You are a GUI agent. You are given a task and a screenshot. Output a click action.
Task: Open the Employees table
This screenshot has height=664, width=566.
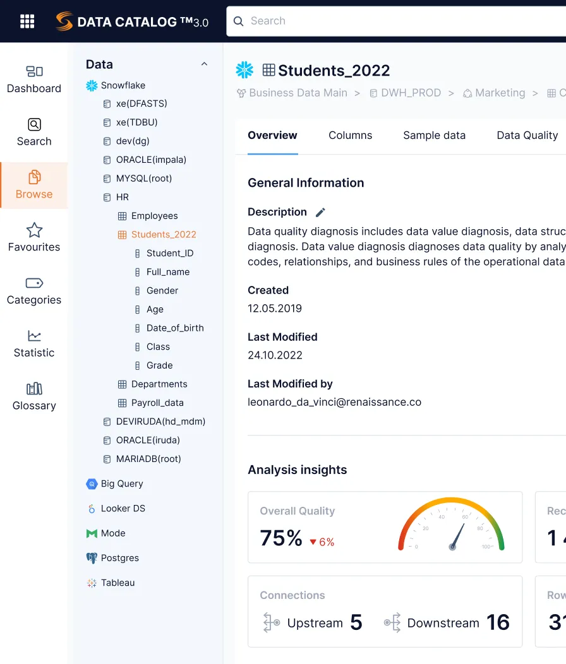(x=148, y=216)
